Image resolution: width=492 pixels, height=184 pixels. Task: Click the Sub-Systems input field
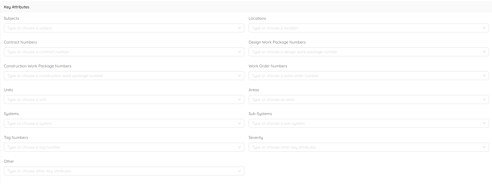click(x=363, y=123)
